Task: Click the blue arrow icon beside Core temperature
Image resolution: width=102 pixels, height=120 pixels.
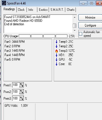Action: coord(57,64)
